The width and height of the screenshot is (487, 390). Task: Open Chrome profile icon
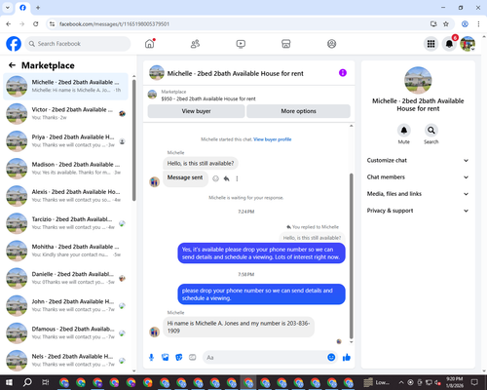coord(465,24)
